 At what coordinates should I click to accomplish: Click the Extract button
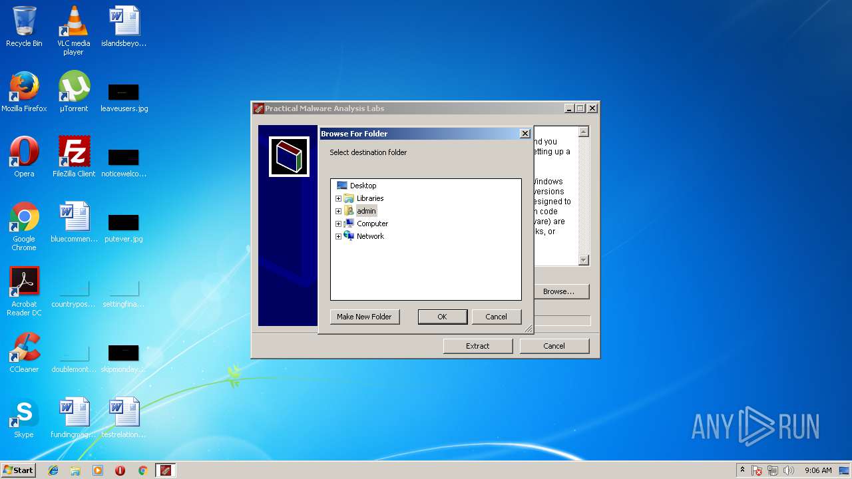[477, 346]
